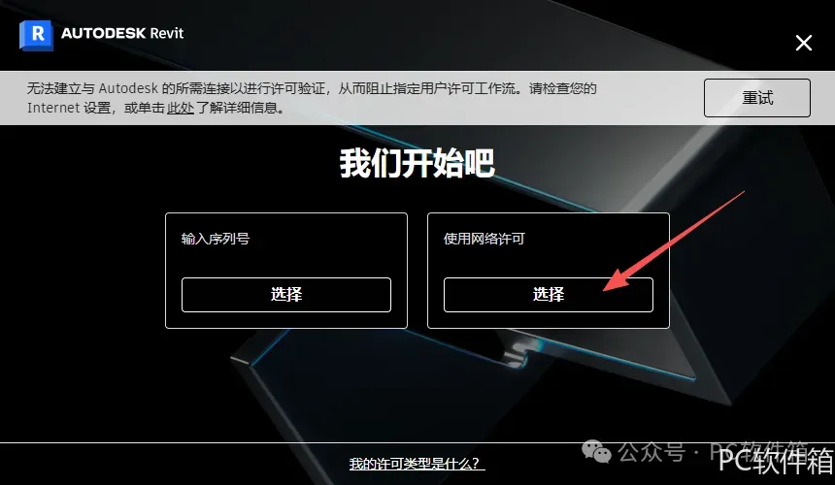Screen dimensions: 835x485
Task: Click the WeChat logo in watermark
Action: (596, 452)
